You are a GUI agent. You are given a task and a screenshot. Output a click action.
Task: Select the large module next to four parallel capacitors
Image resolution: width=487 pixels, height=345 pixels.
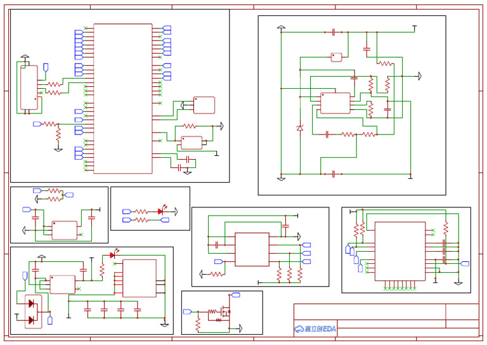pos(140,278)
